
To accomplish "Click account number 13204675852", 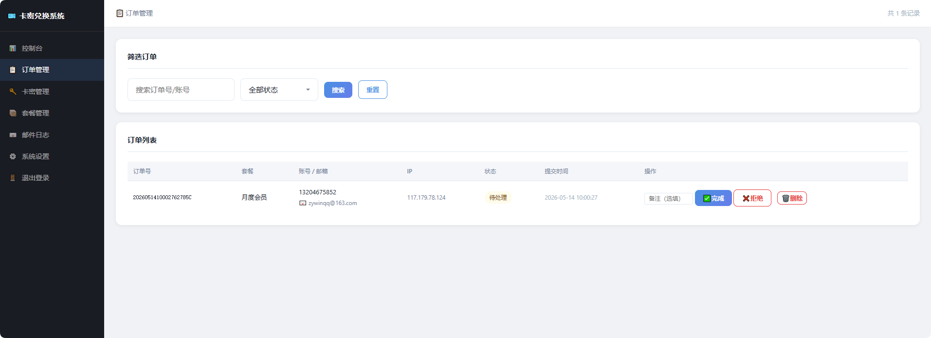I will (317, 192).
